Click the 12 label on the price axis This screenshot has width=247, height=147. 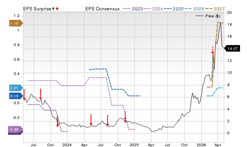click(229, 61)
